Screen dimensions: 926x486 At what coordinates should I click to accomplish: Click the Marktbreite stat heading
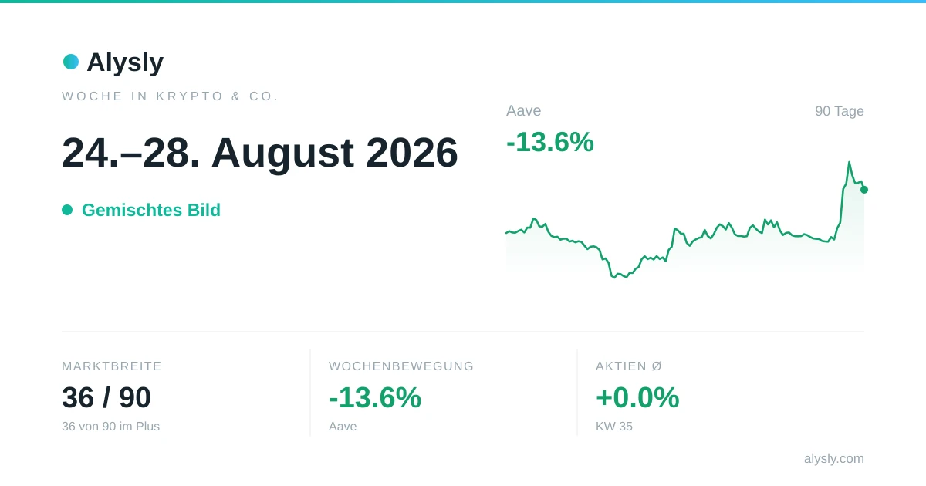(112, 366)
